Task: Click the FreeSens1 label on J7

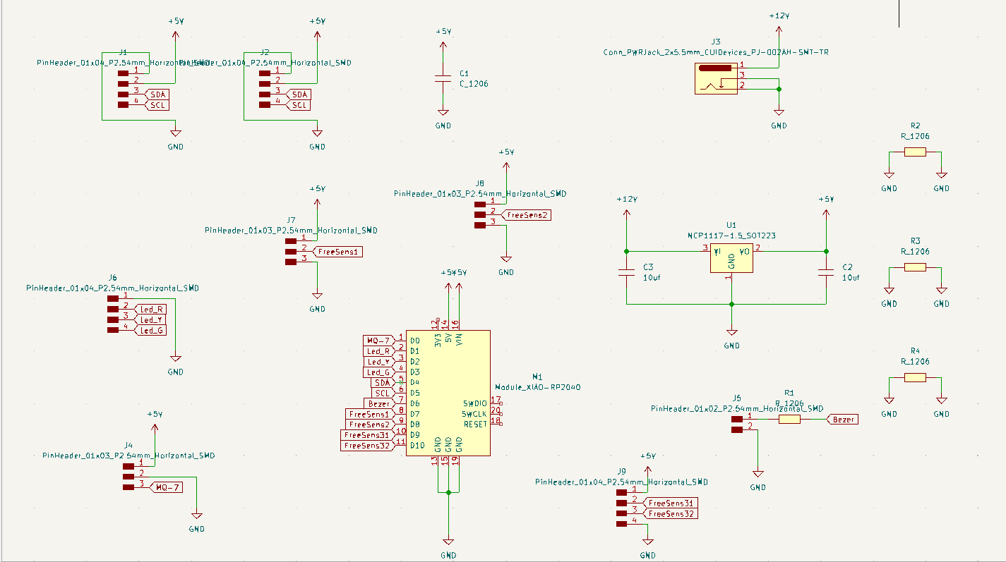Action: (x=336, y=251)
